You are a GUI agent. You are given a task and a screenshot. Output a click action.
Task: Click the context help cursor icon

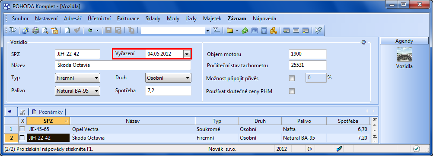(318, 30)
